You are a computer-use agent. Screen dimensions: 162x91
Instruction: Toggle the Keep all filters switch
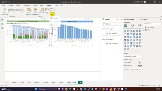(140, 66)
